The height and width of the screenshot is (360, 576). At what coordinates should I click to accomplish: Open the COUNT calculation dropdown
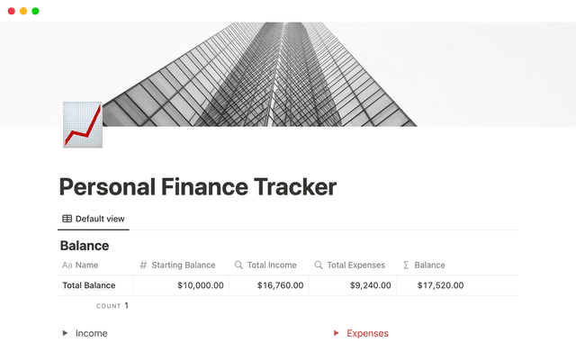[x=112, y=306]
